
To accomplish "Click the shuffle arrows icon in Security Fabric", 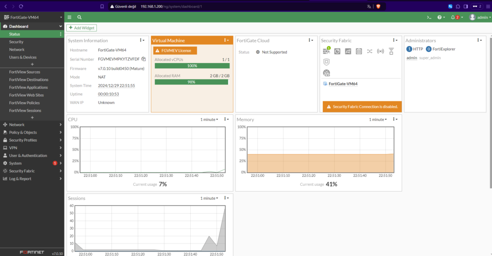I will pyautogui.click(x=369, y=51).
